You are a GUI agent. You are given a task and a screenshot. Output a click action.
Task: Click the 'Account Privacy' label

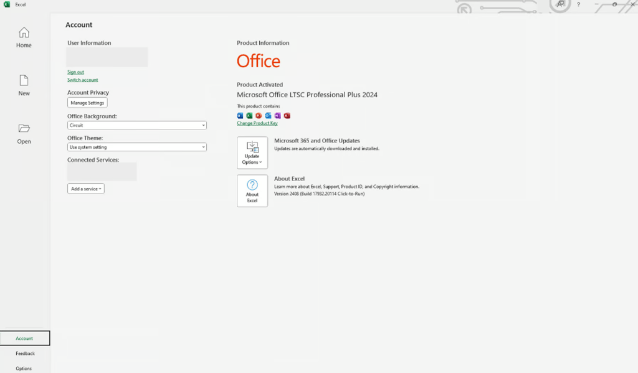point(88,92)
